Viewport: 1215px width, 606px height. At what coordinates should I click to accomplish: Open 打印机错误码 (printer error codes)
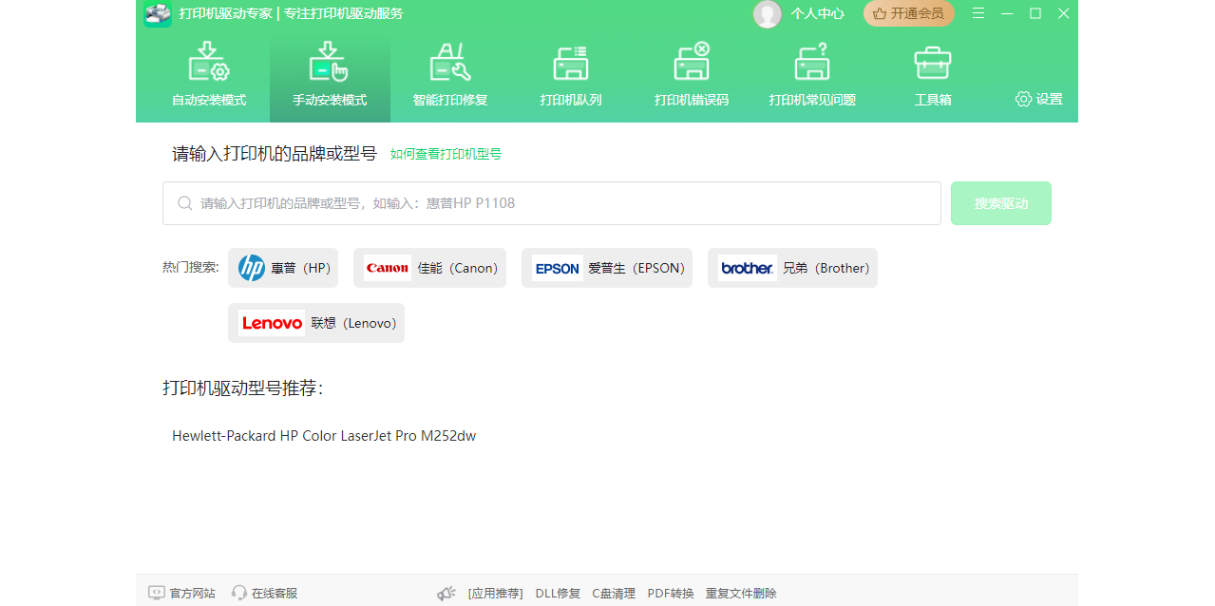coord(692,74)
